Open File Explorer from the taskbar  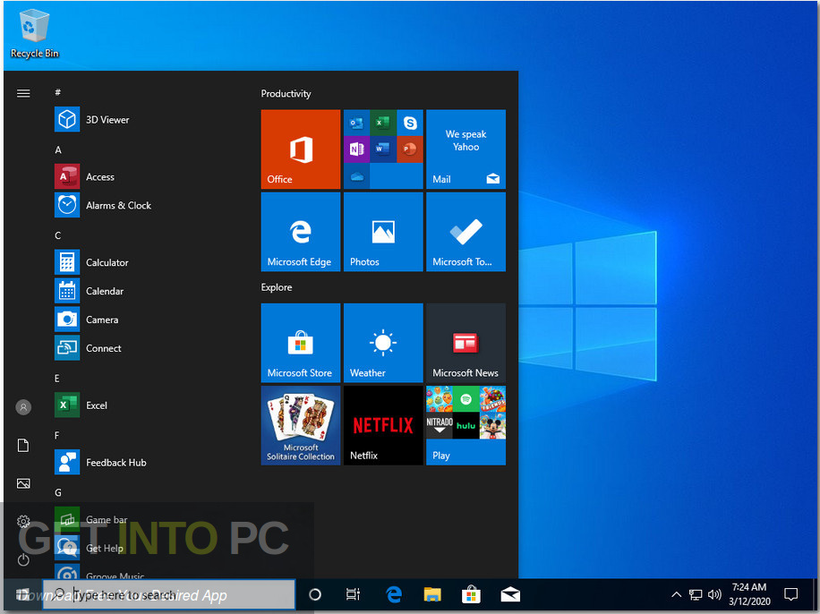(432, 594)
